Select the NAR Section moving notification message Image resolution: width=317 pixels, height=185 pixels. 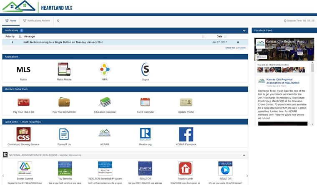point(63,42)
